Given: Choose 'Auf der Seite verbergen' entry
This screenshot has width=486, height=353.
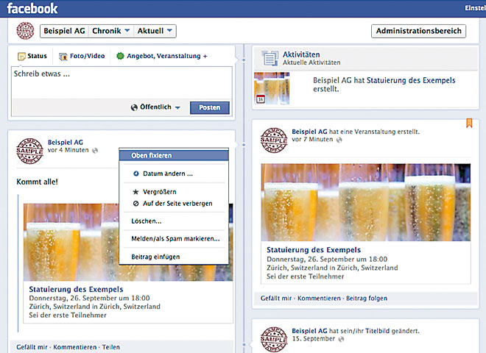Looking at the screenshot, I should click(174, 204).
